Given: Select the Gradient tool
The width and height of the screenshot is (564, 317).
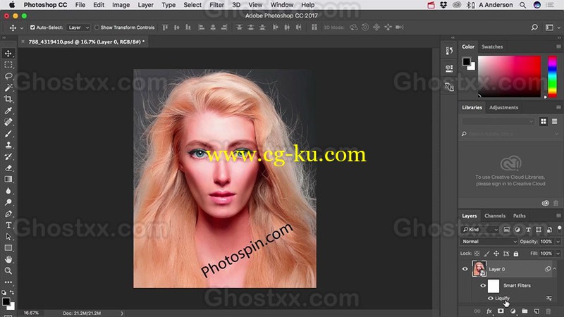Looking at the screenshot, I should coord(8,180).
